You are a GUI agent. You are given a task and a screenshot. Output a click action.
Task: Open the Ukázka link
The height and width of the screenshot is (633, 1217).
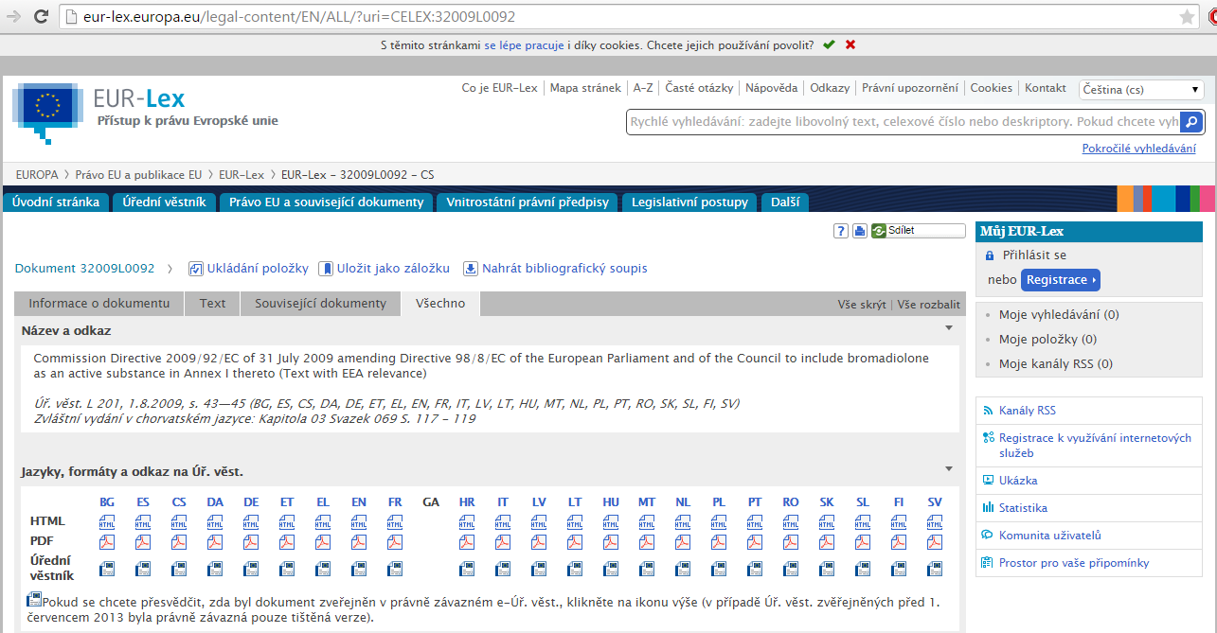(1018, 481)
